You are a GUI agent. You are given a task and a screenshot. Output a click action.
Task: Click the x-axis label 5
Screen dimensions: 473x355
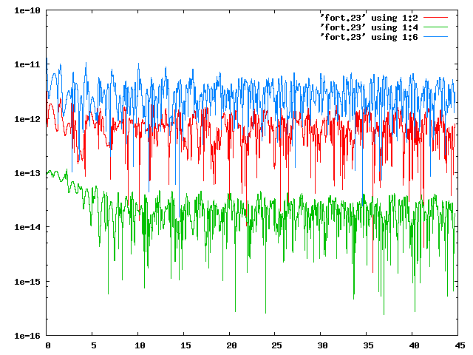pos(94,345)
